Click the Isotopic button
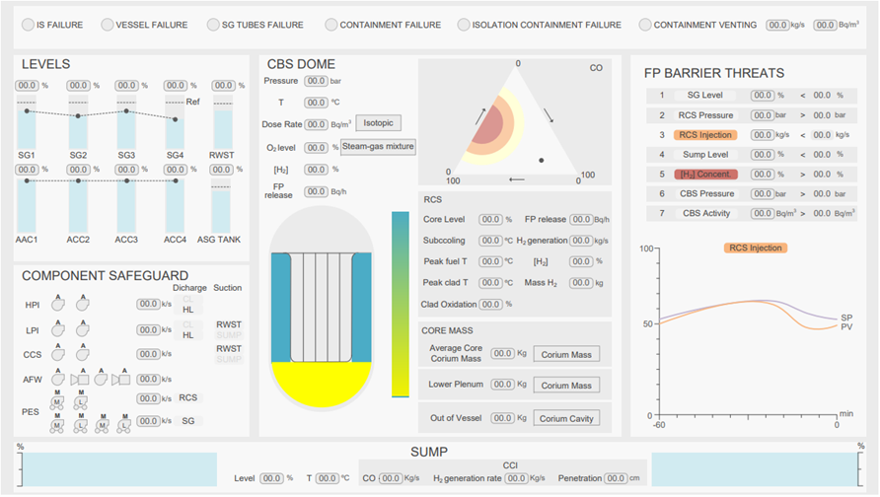 (378, 123)
